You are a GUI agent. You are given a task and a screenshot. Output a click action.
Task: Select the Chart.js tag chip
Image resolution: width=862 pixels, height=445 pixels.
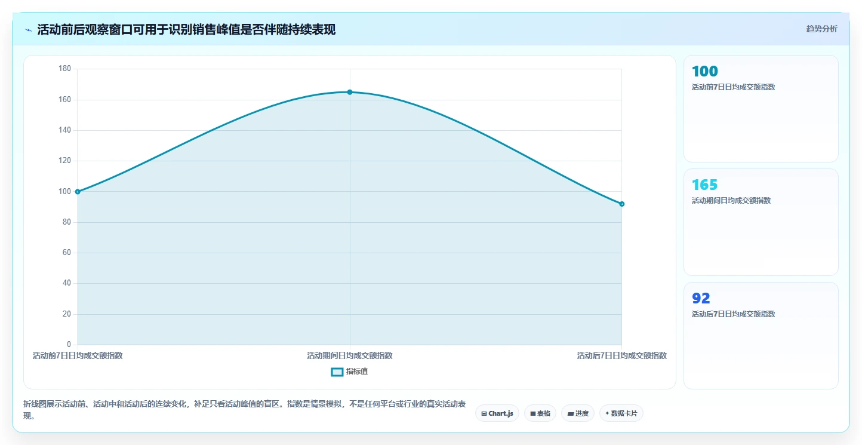click(497, 413)
